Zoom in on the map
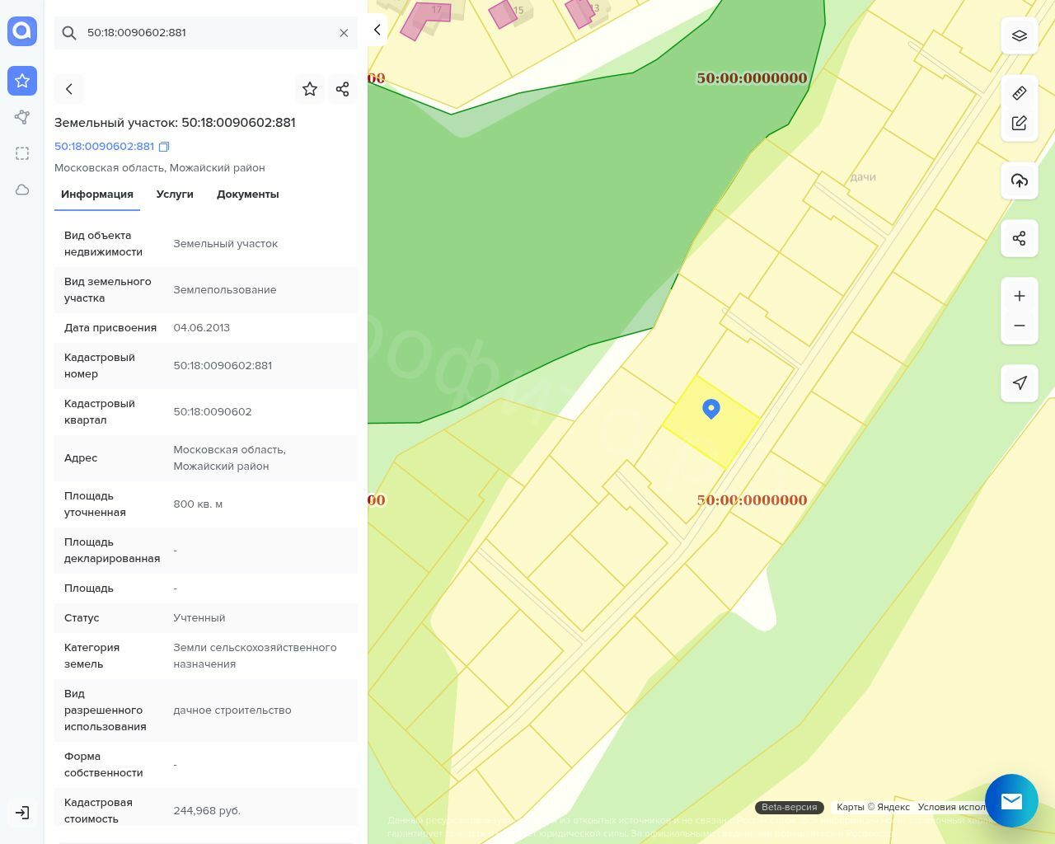The height and width of the screenshot is (844, 1055). [x=1020, y=296]
